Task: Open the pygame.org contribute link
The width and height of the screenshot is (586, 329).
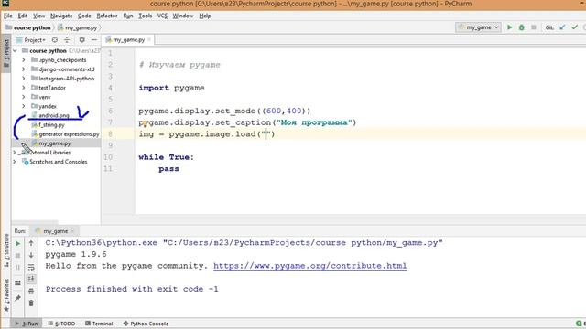Action: [309, 266]
